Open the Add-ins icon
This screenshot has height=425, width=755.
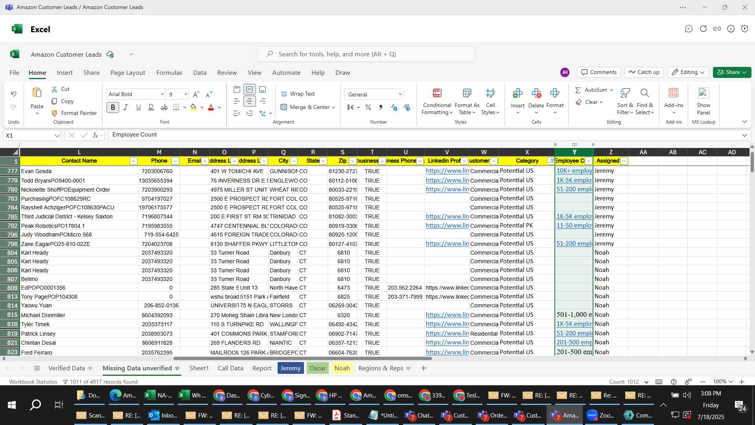[673, 93]
